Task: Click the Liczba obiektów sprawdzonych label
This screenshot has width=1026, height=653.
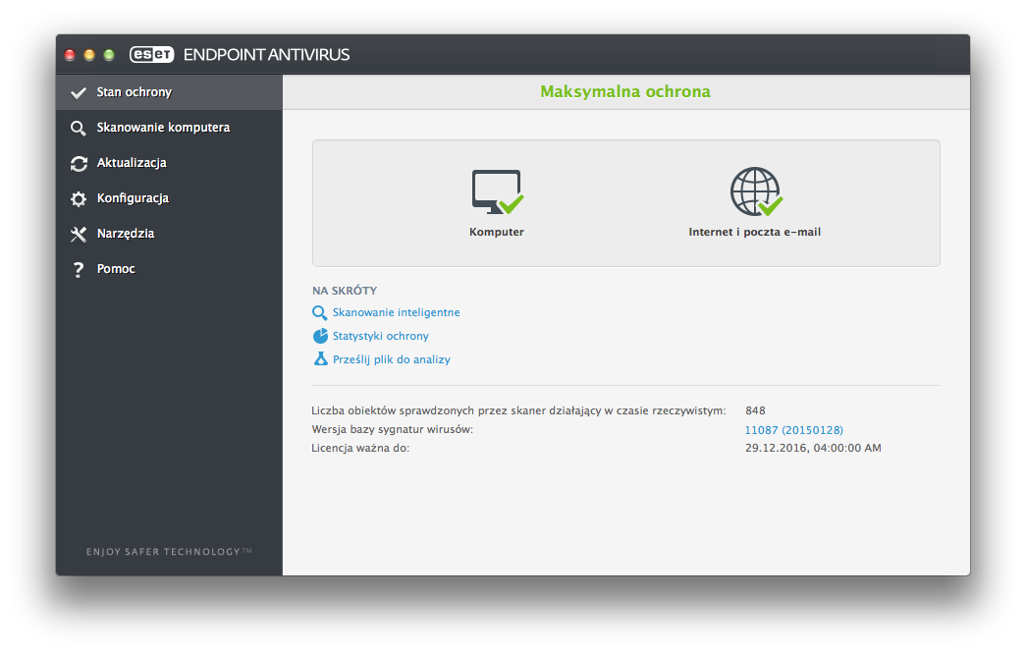Action: coord(518,410)
